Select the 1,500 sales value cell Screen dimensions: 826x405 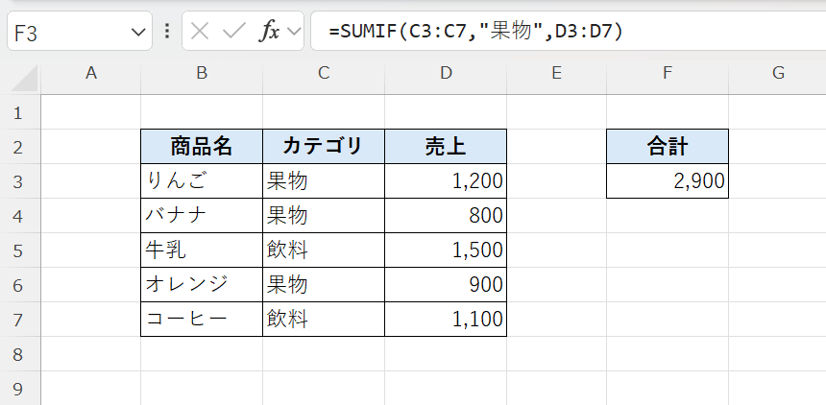(x=446, y=250)
